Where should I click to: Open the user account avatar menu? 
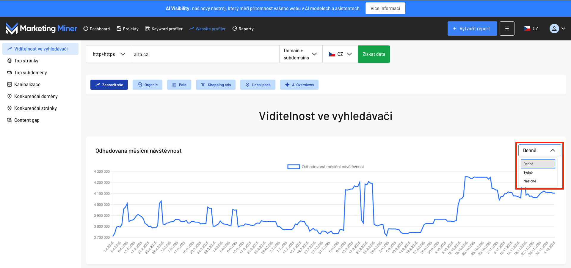[557, 29]
